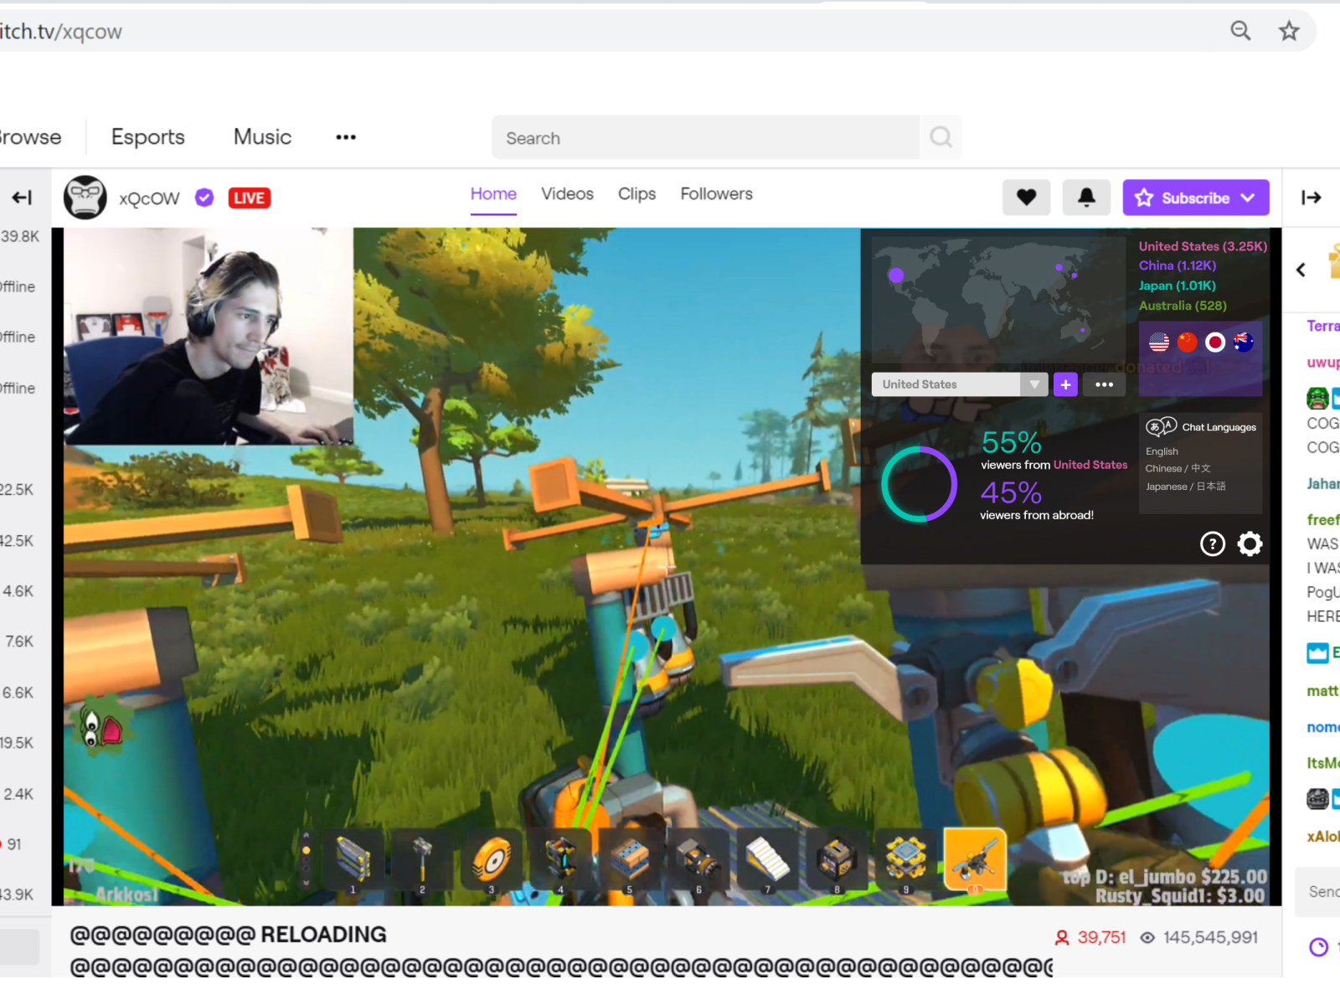Viewport: 1340px width, 1005px height.
Task: Open the overlay ellipsis options menu
Action: pyautogui.click(x=1104, y=384)
